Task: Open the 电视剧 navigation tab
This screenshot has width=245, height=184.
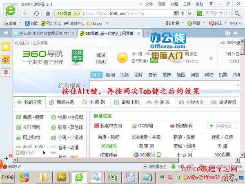Action: pyautogui.click(x=94, y=102)
